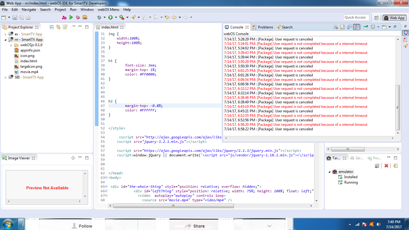Click the Problems icon in right trim bar
This screenshot has width=409, height=230.
pos(405,39)
